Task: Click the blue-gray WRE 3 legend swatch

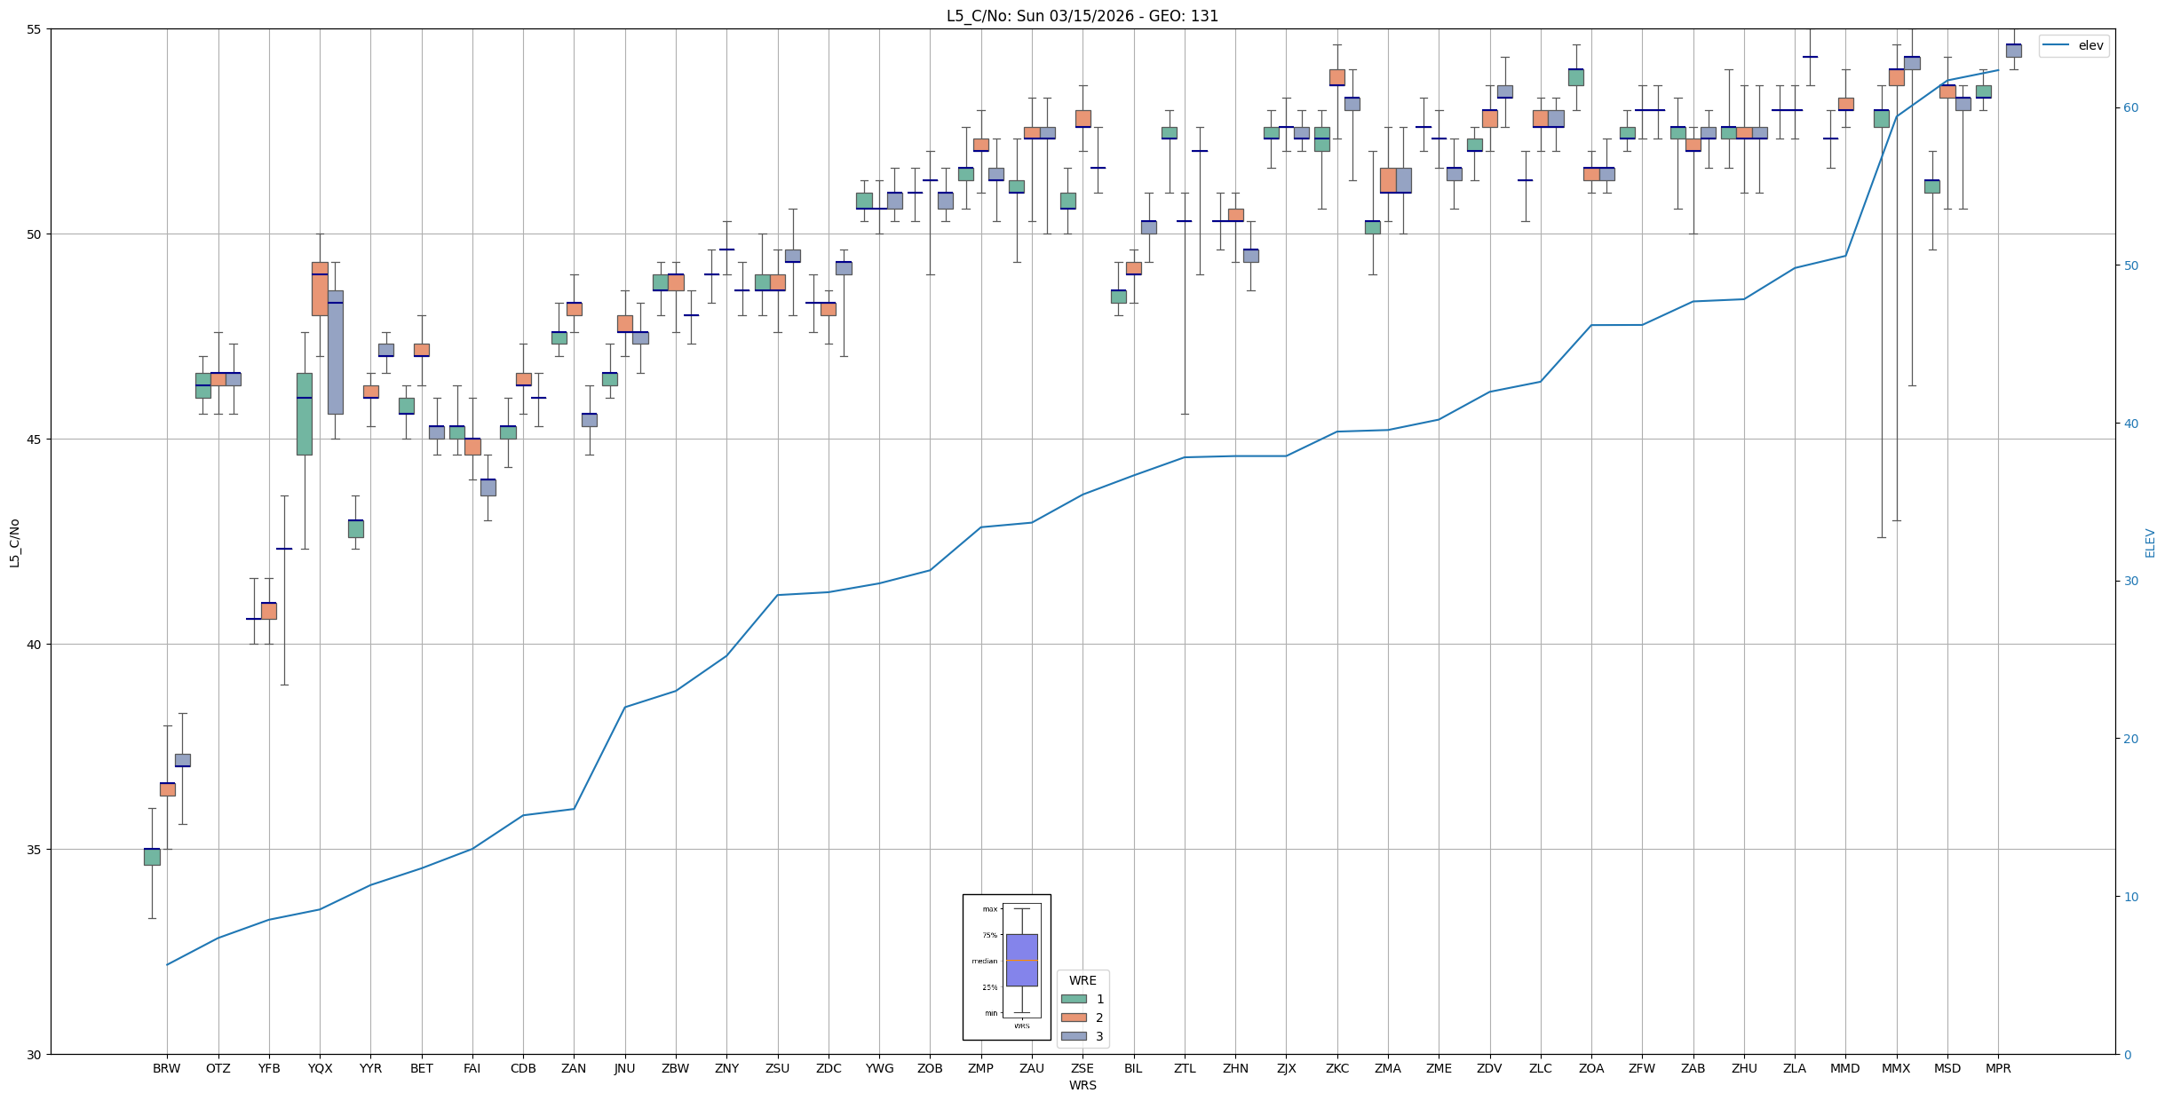Action: point(1073,1036)
